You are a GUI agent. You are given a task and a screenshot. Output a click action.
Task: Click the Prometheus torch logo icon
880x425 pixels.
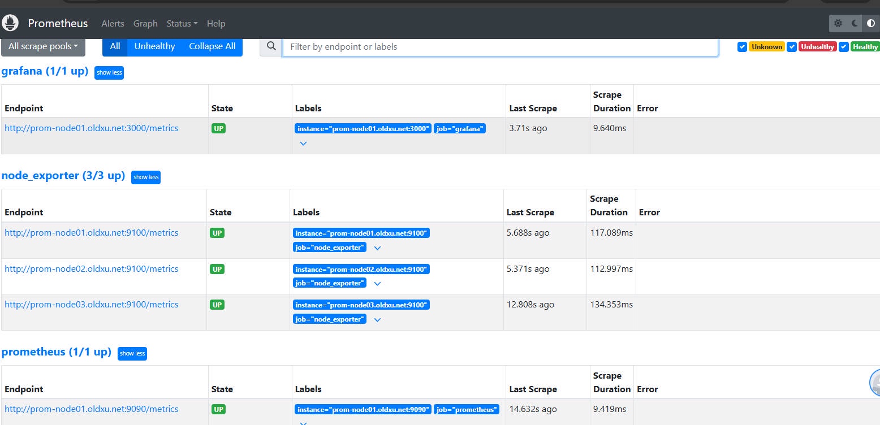click(x=11, y=23)
